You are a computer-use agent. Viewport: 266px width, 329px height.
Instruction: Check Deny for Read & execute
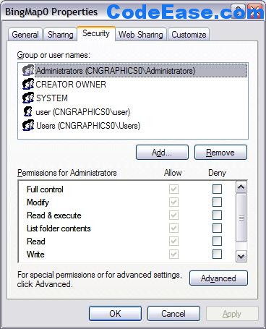[217, 215]
